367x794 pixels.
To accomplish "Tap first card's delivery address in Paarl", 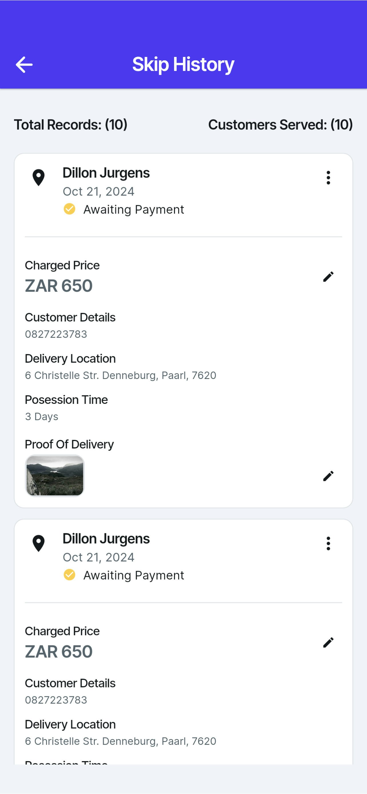I will (121, 376).
